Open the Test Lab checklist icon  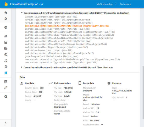6,67
